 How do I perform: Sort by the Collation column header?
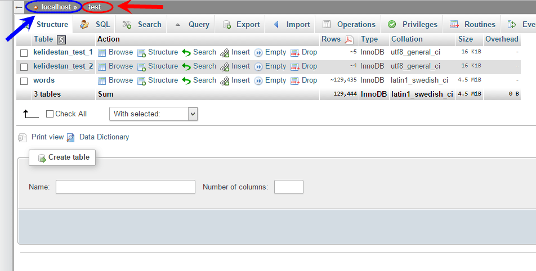click(407, 39)
